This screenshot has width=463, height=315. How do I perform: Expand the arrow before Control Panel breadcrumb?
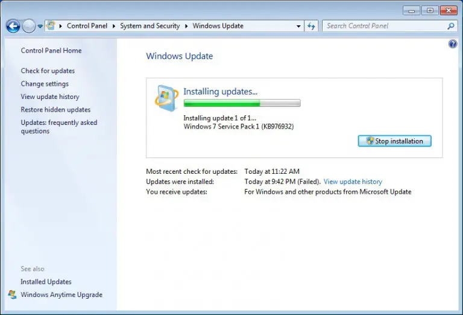pyautogui.click(x=60, y=26)
